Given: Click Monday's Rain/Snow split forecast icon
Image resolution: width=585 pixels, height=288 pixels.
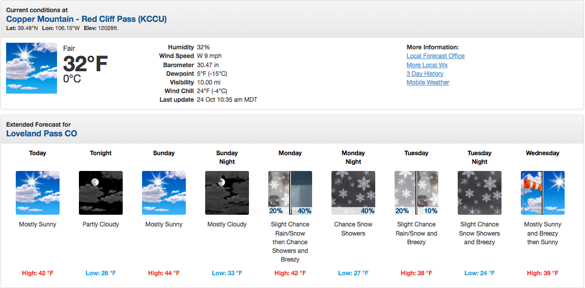Looking at the screenshot, I should coord(290,193).
